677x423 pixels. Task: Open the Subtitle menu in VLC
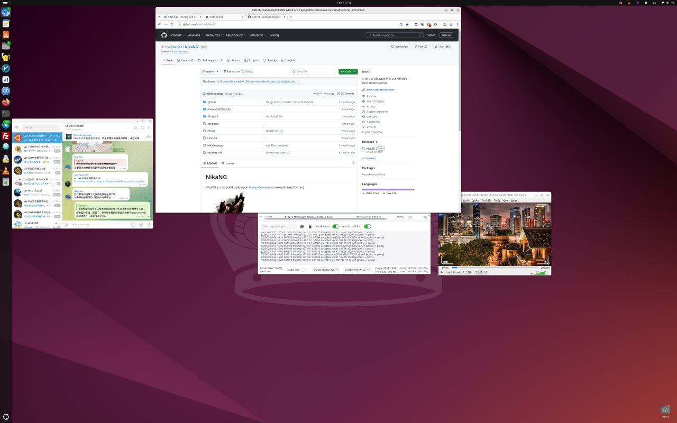pos(487,200)
